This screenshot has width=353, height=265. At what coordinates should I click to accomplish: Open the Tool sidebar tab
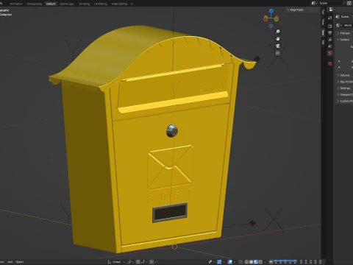(323, 12)
